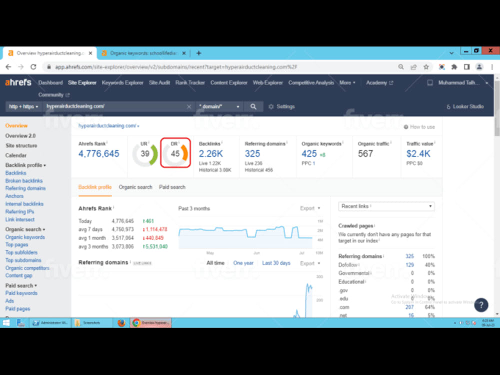This screenshot has height=375, width=500.
Task: Click the browser back arrow
Action: coord(8,67)
